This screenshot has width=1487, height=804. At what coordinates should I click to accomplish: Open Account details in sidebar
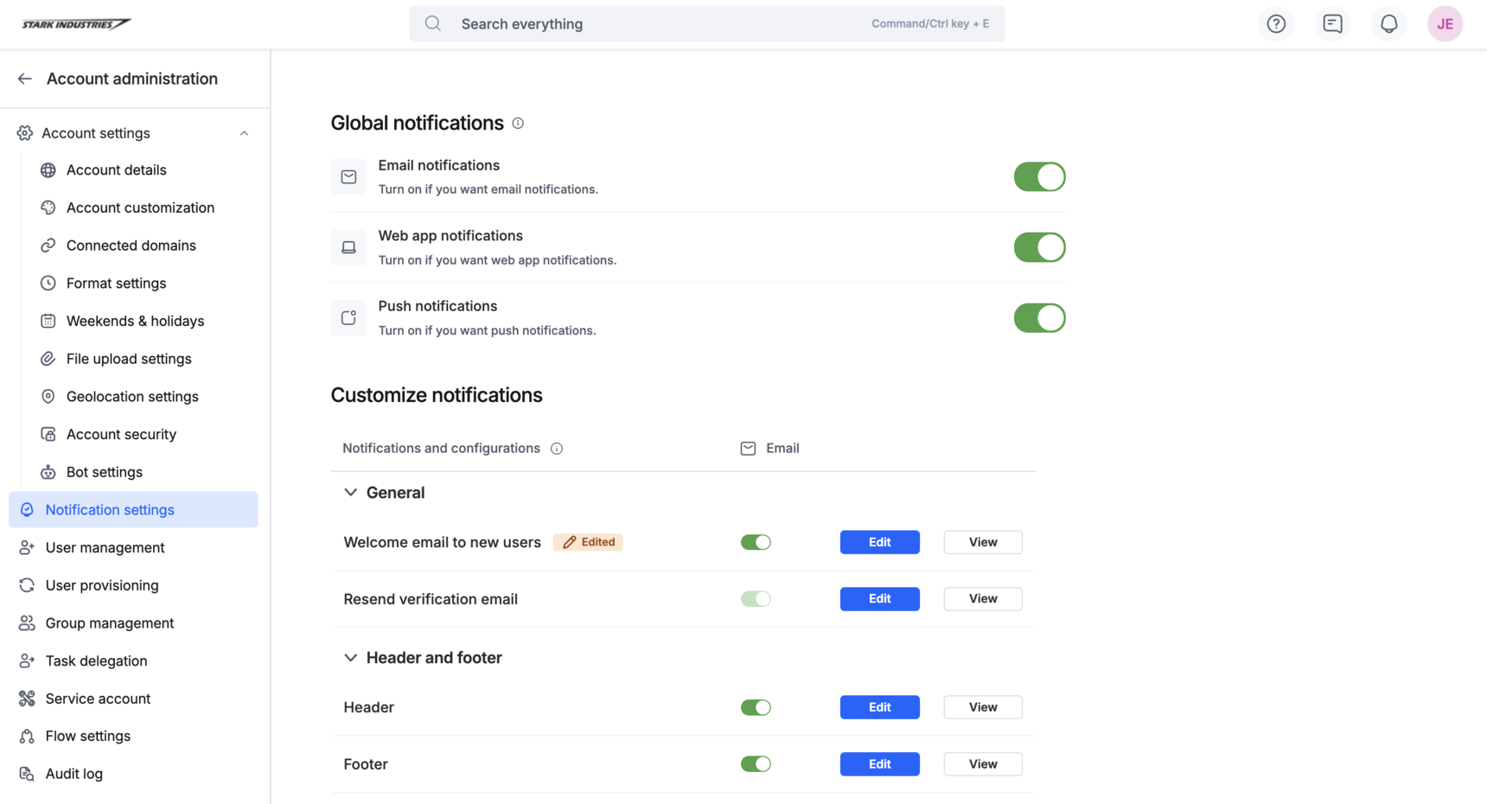116,170
